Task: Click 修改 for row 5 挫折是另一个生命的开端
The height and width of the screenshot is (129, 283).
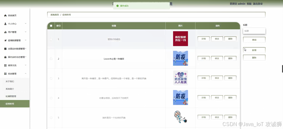Action: coord(217,117)
